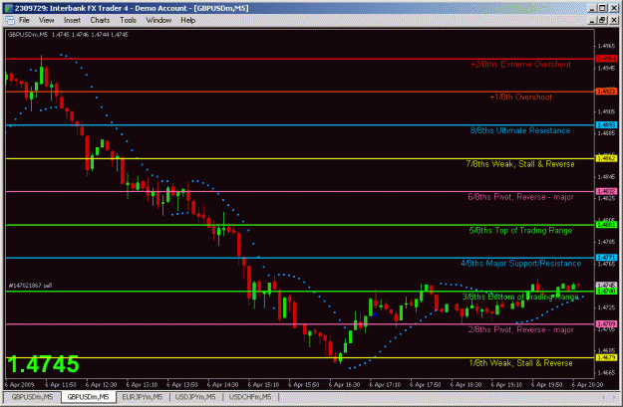Click the 5/8ths Top of Trading Range label
Screen dimensions: 623x407
point(521,231)
